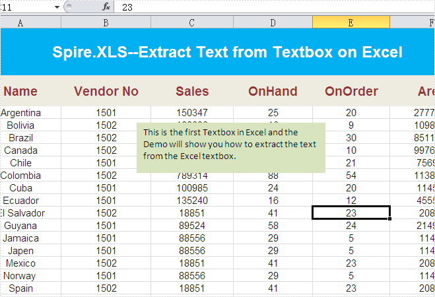Click the Sales column heading
This screenshot has height=297, width=435.
[192, 91]
